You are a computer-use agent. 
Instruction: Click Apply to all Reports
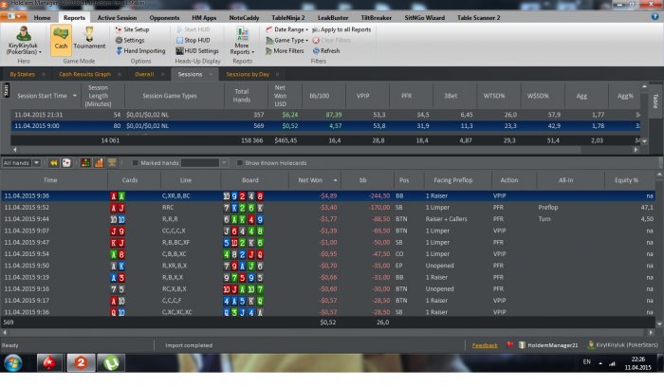(341, 29)
